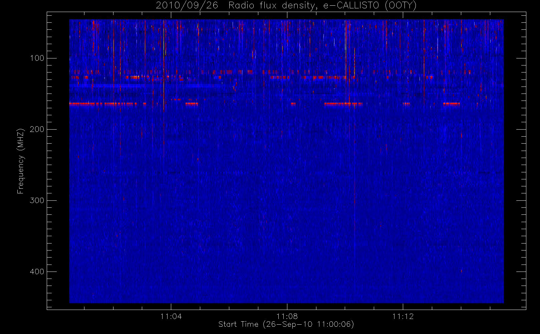Click the "100" frequency tick label
Screen dimensions: 540x334
click(x=37, y=58)
